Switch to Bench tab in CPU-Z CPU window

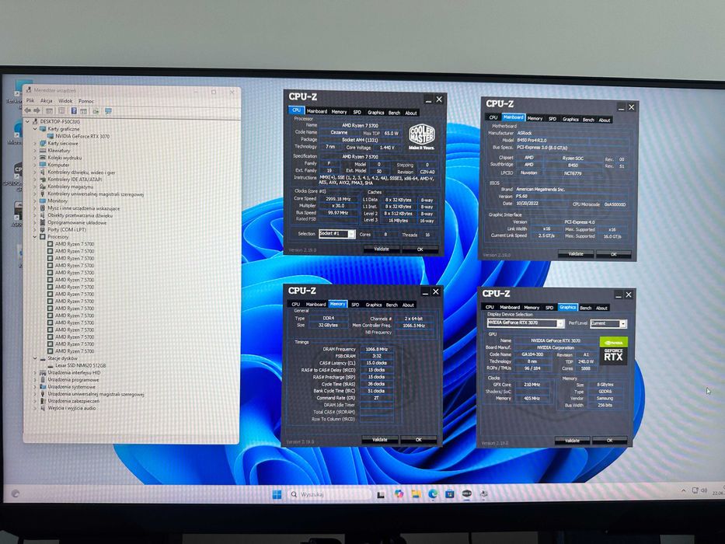point(394,113)
